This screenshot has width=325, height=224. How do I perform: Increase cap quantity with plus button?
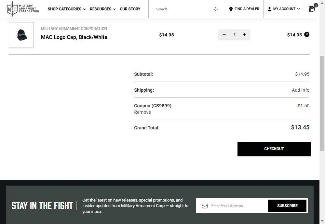point(244,35)
